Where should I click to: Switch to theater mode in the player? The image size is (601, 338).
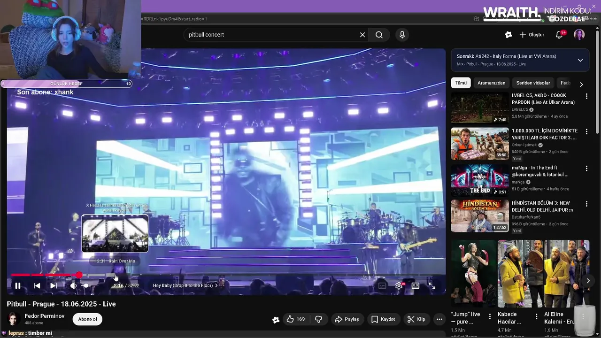click(416, 285)
